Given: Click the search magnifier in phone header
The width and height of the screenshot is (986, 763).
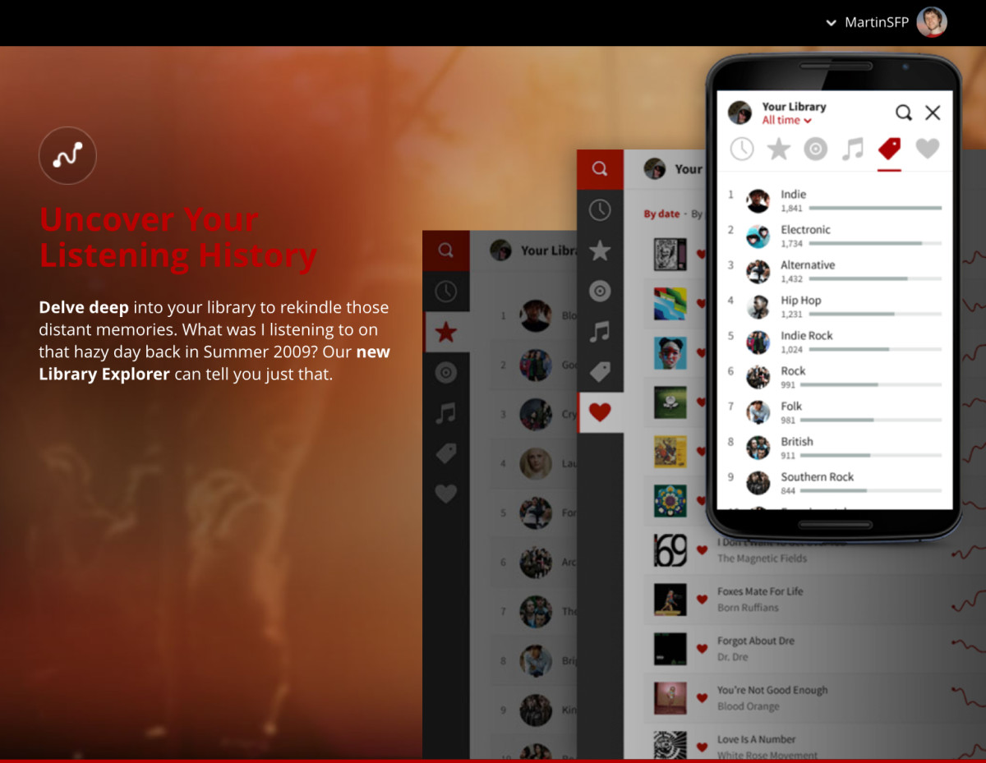Looking at the screenshot, I should (903, 113).
